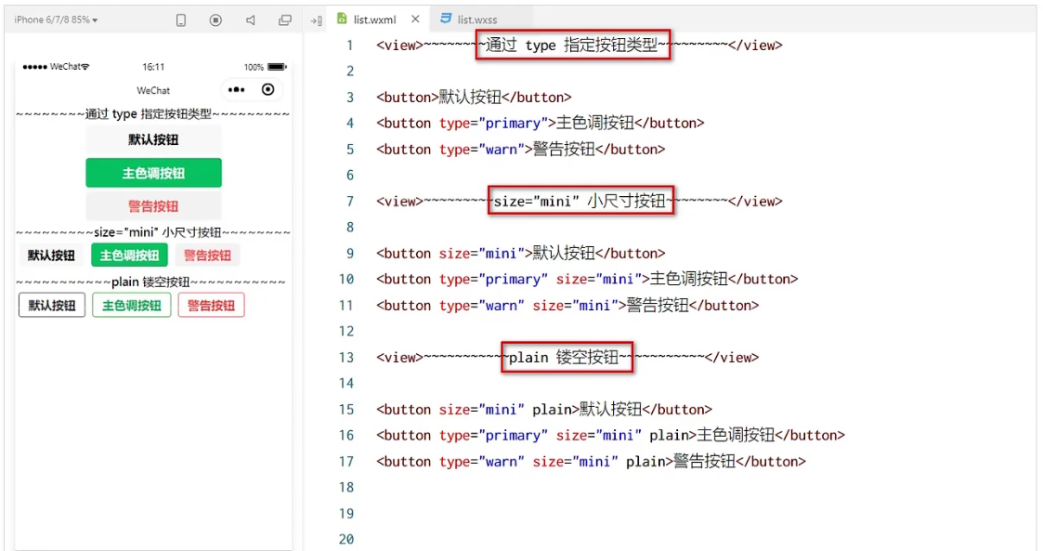This screenshot has width=1043, height=551.
Task: Close the list.wxml tab
Action: click(x=415, y=20)
